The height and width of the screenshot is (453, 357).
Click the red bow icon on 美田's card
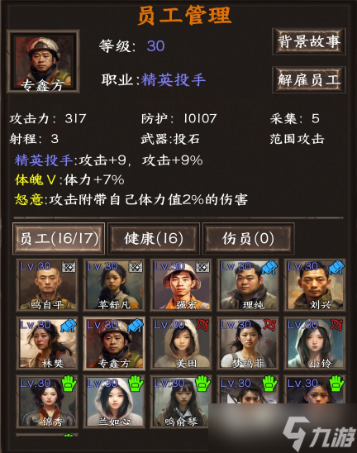tap(202, 326)
